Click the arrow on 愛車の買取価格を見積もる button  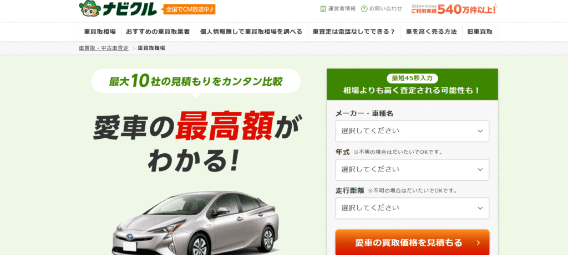[478, 243]
